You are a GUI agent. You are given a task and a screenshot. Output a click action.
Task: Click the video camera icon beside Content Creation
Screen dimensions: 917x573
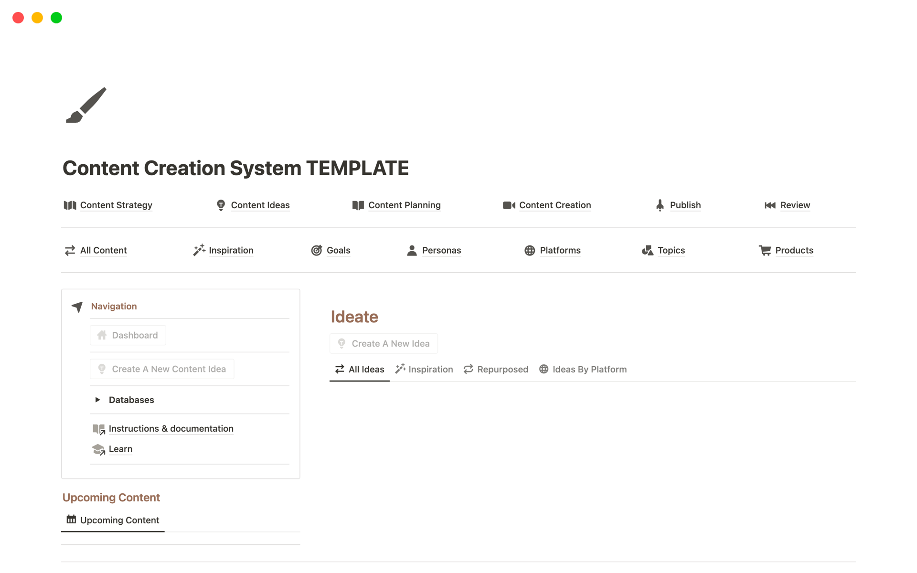[509, 205]
